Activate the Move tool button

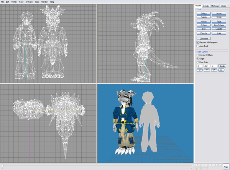pyautogui.click(x=219, y=13)
